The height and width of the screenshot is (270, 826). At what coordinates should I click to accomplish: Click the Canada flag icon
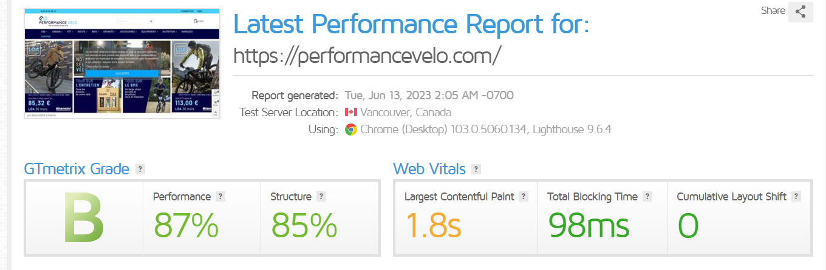[350, 113]
